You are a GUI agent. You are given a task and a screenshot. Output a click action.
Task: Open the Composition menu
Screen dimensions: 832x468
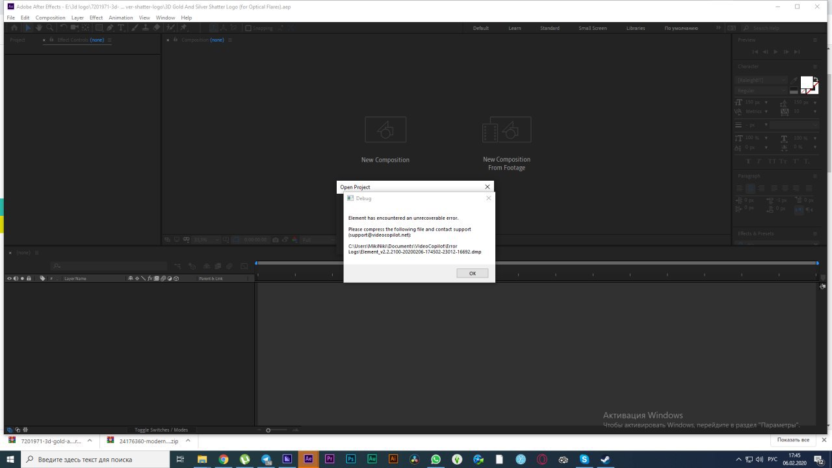[x=50, y=18]
